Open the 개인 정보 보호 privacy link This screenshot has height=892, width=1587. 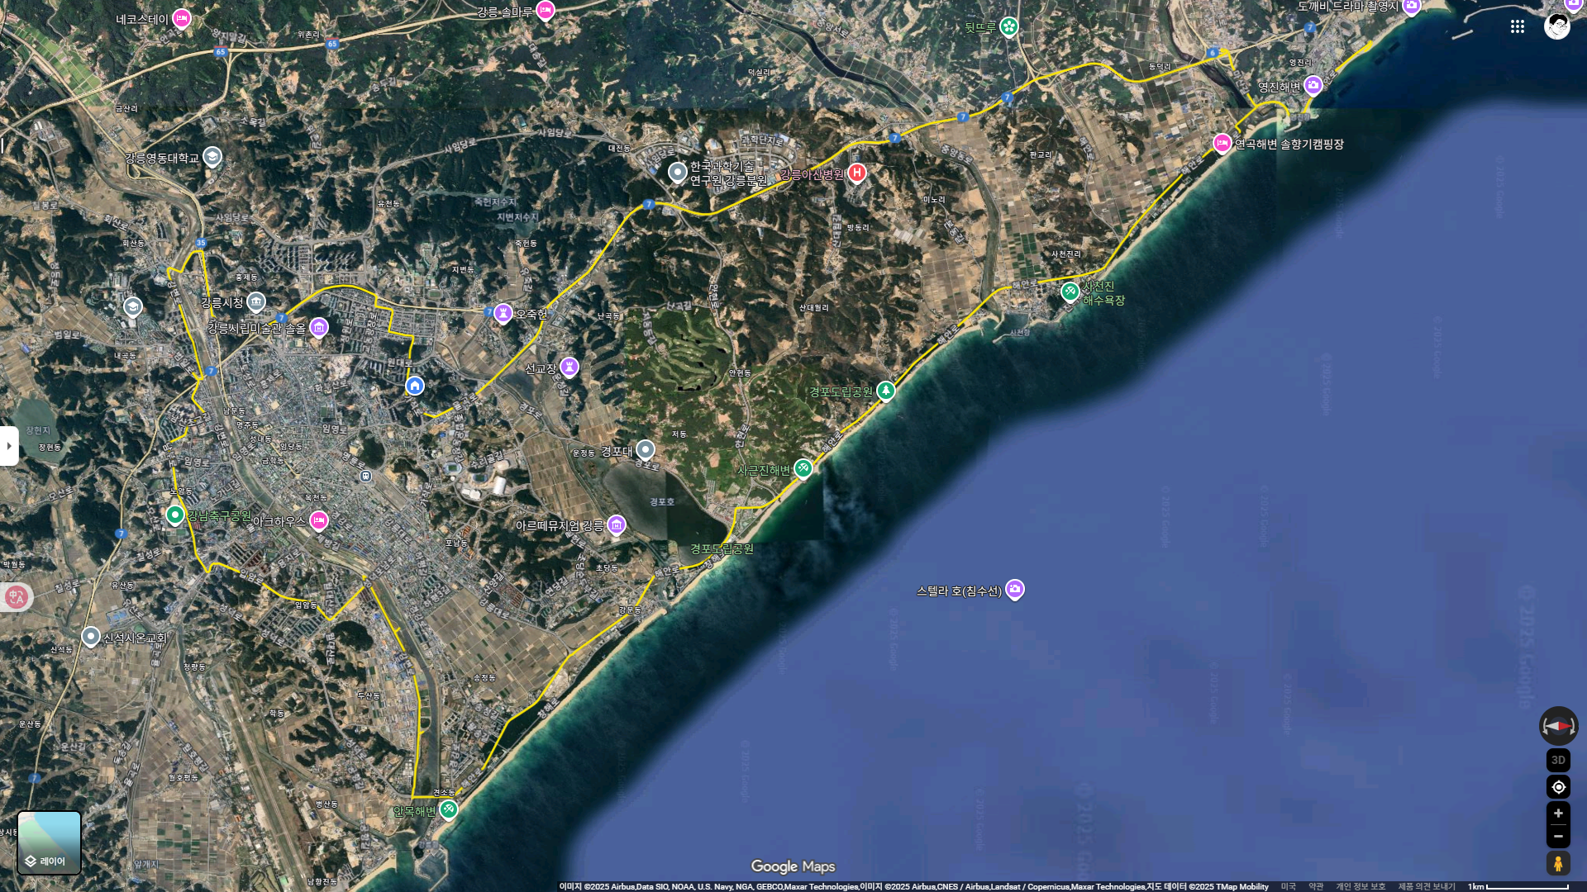pyautogui.click(x=1361, y=886)
